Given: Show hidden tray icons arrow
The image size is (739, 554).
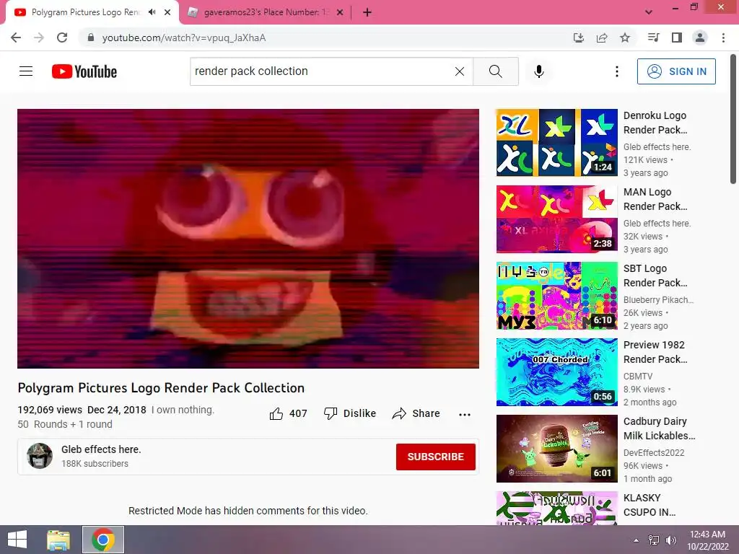Looking at the screenshot, I should (x=637, y=540).
